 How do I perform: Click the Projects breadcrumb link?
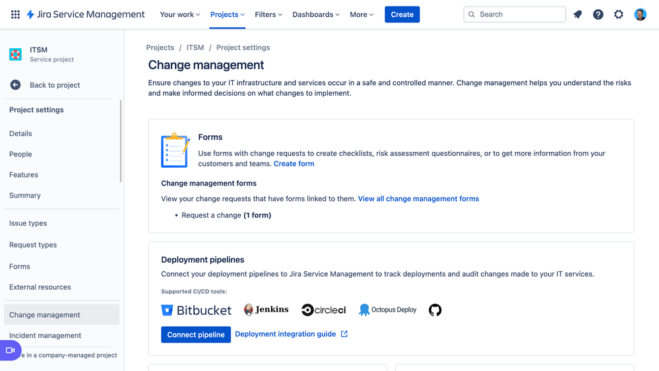(x=160, y=48)
